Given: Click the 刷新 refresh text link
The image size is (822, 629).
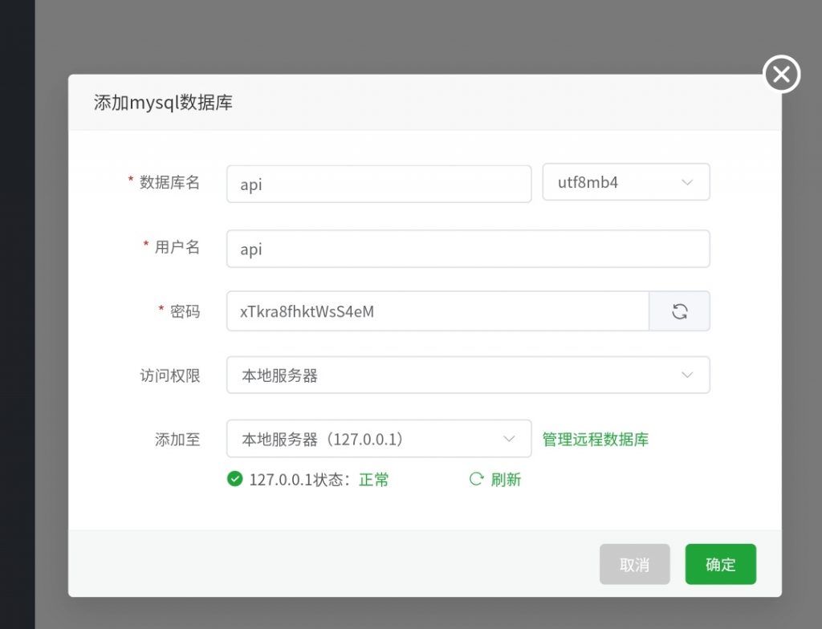Looking at the screenshot, I should (x=506, y=480).
